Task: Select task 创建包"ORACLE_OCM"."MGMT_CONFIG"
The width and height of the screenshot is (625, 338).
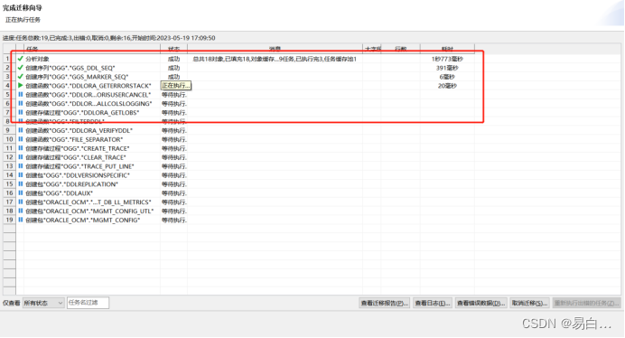Action: 83,221
